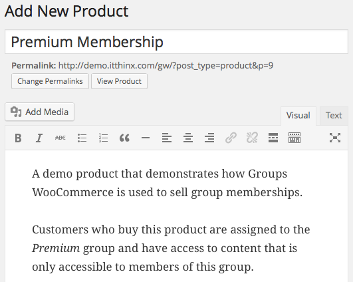This screenshot has height=282, width=353.
Task: Remove link with unlink icon
Action: pyautogui.click(x=252, y=138)
